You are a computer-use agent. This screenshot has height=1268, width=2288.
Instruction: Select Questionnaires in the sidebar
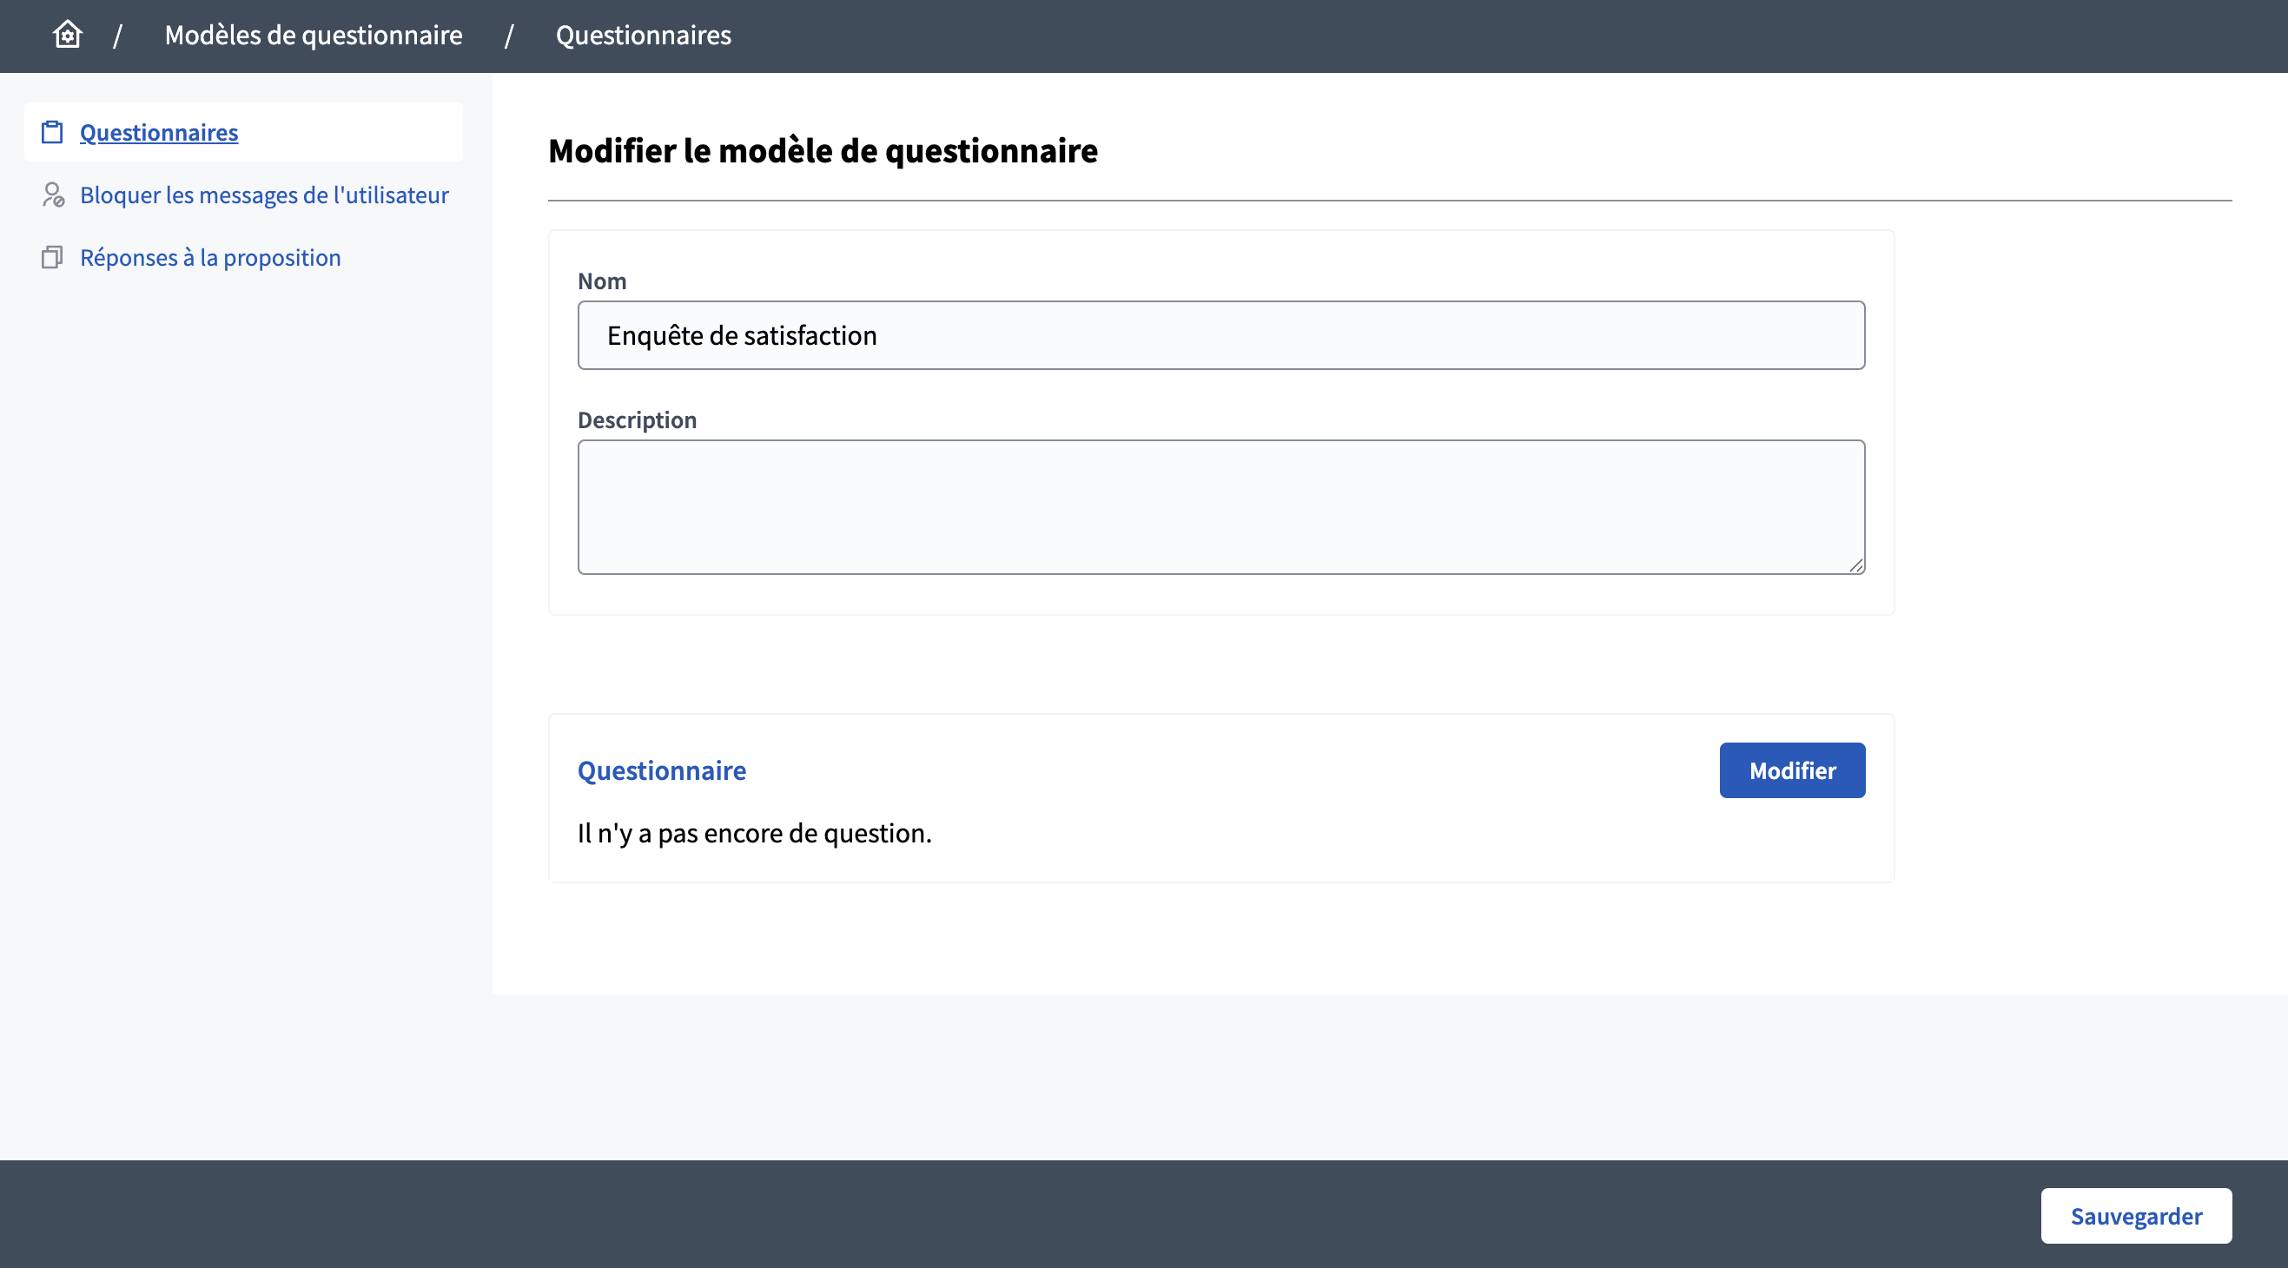coord(159,132)
